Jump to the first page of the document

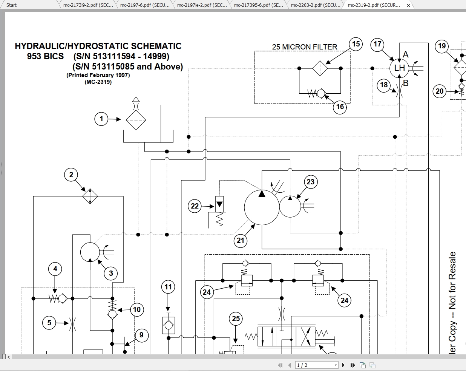point(281,365)
